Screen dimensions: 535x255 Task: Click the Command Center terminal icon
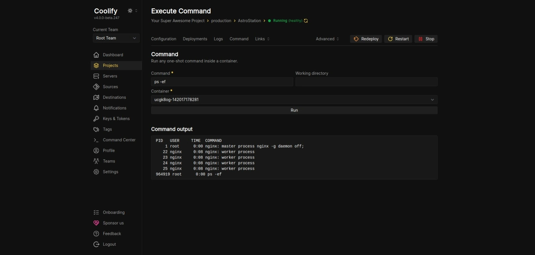[96, 140]
